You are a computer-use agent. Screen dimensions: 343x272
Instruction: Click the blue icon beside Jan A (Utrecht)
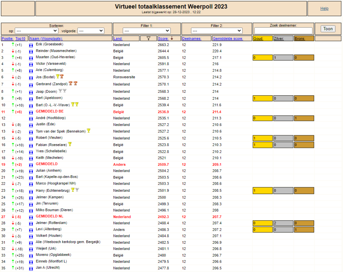pos(31,269)
